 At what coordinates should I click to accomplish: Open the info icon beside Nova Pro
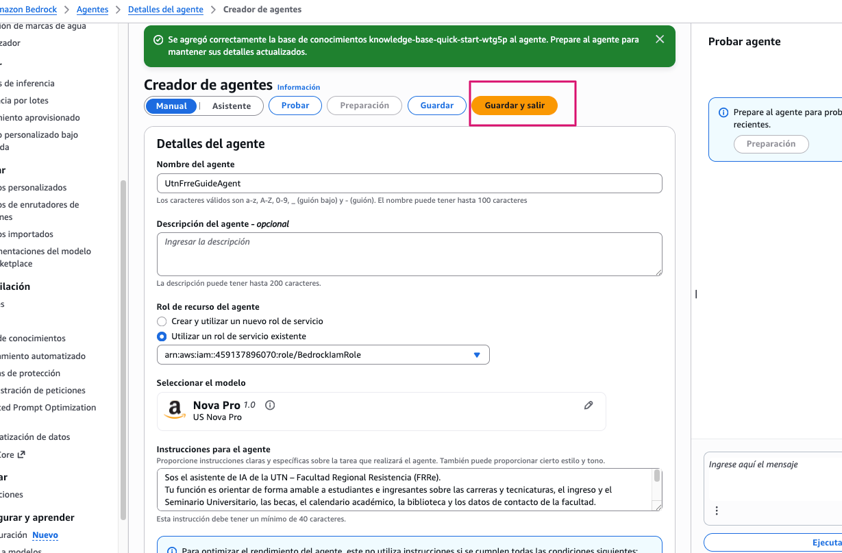[270, 405]
